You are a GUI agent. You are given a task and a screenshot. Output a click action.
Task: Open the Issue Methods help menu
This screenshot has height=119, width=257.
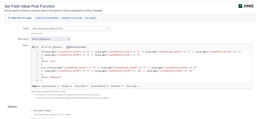pos(99,86)
